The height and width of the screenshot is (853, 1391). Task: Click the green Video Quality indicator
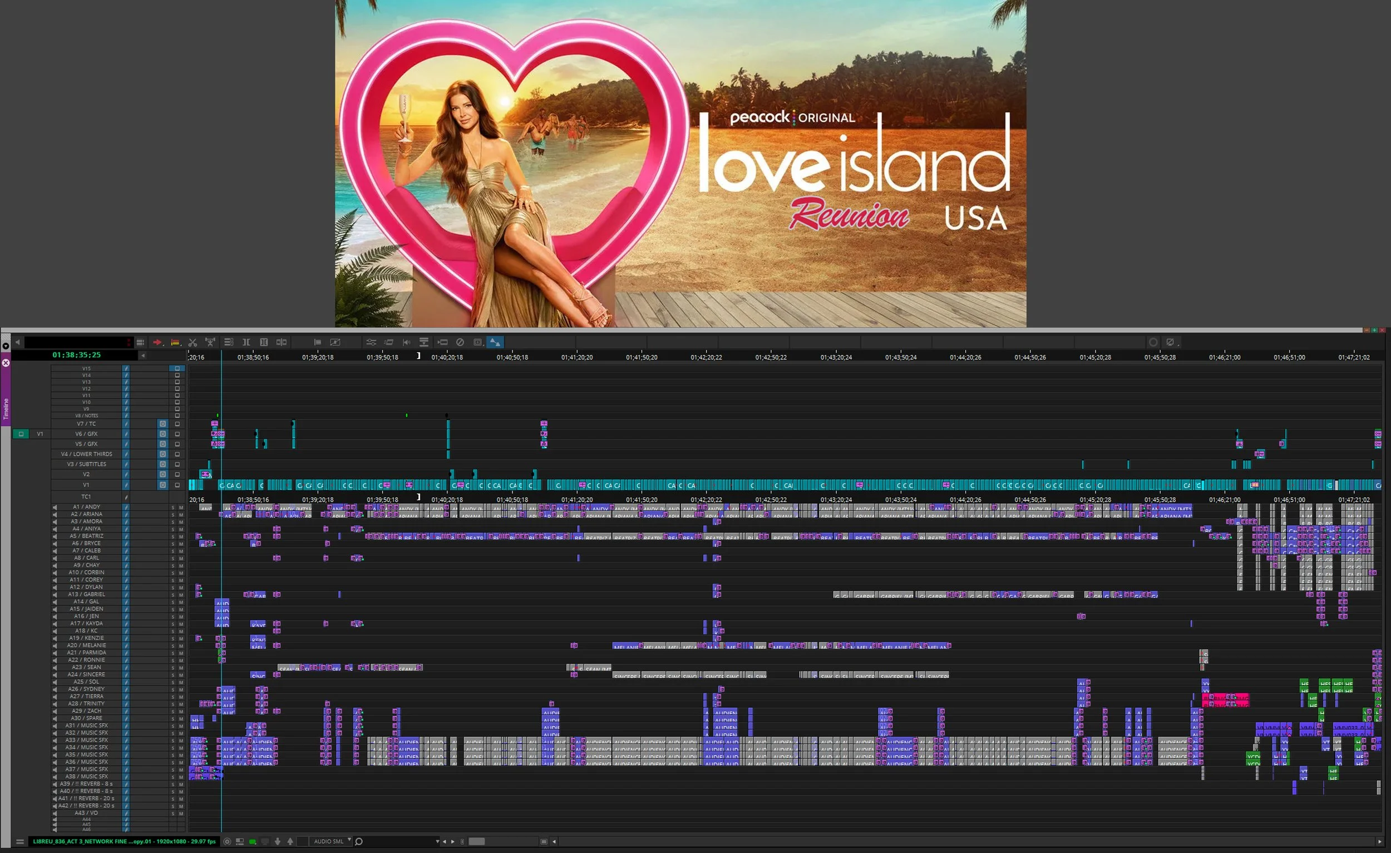tap(253, 842)
